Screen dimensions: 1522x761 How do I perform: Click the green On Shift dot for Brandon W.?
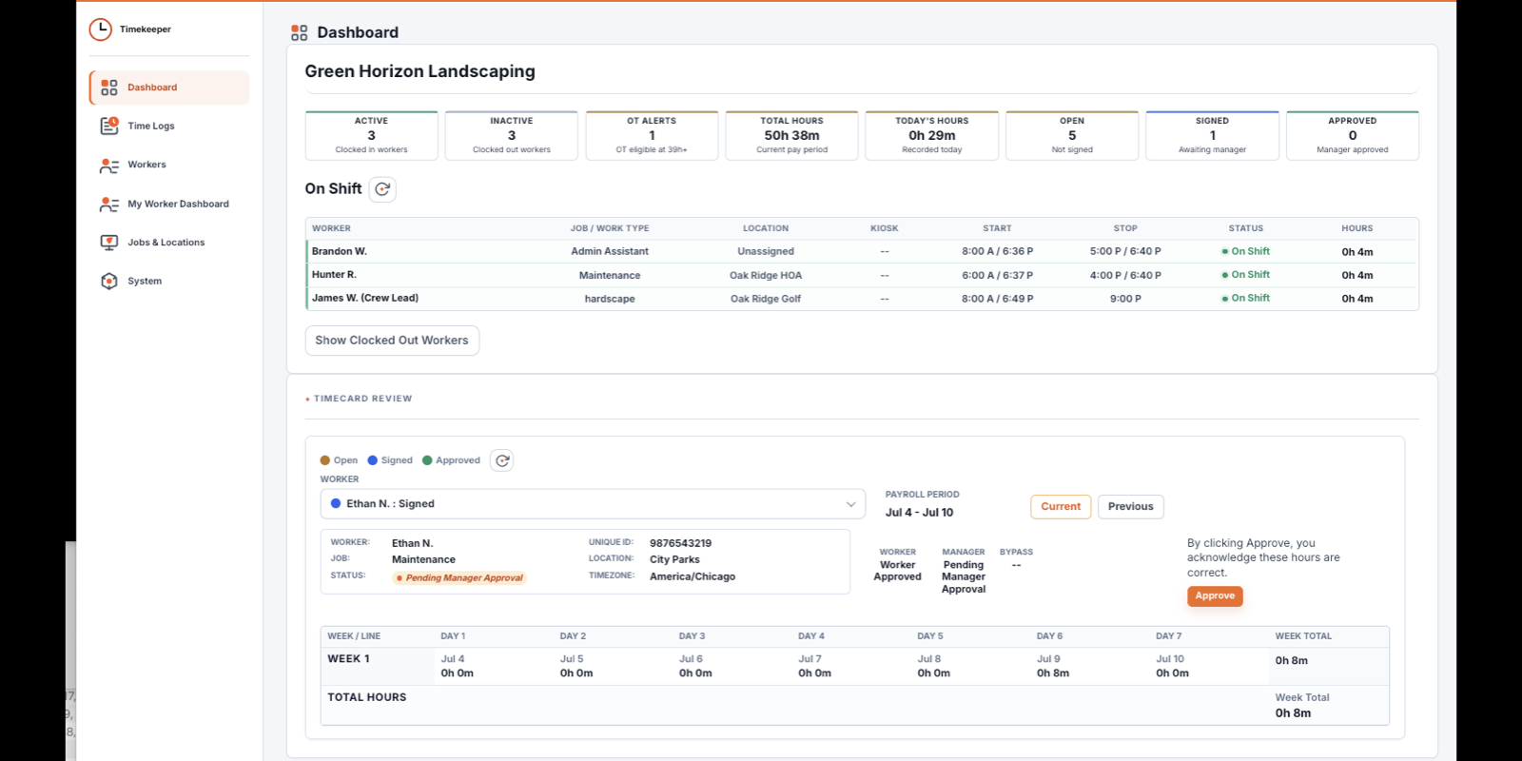(1225, 252)
